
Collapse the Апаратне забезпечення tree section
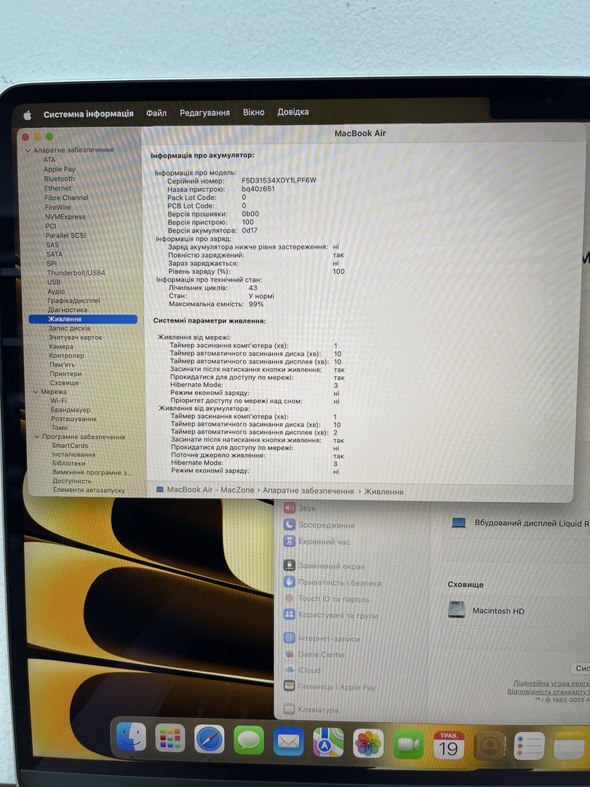coord(28,150)
